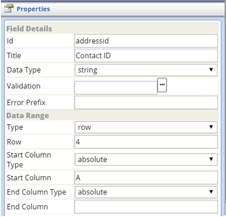Open the Data Range Type dropdown

(x=146, y=127)
